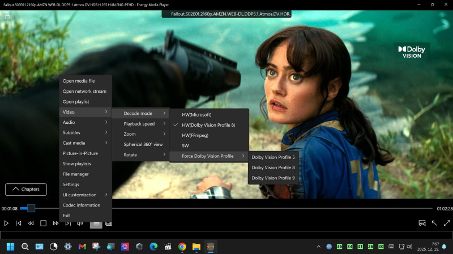
Task: Expand the Rotate submenu
Action: 140,154
